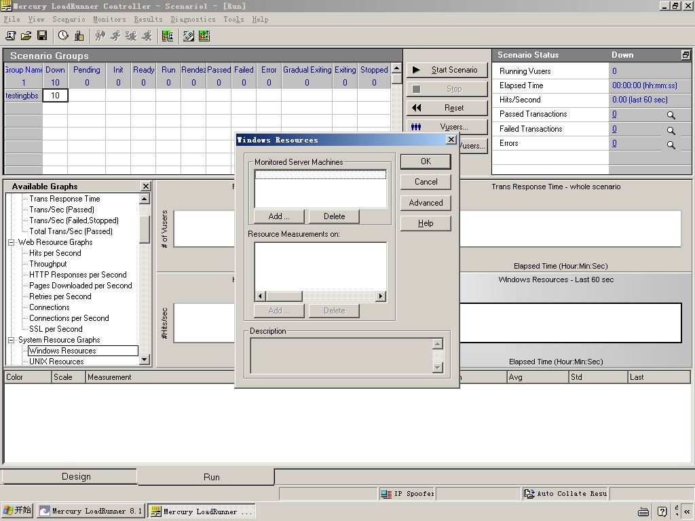Click the help question-mark icon in the tray
Viewport: 695px width, 521px height.
[x=662, y=512]
